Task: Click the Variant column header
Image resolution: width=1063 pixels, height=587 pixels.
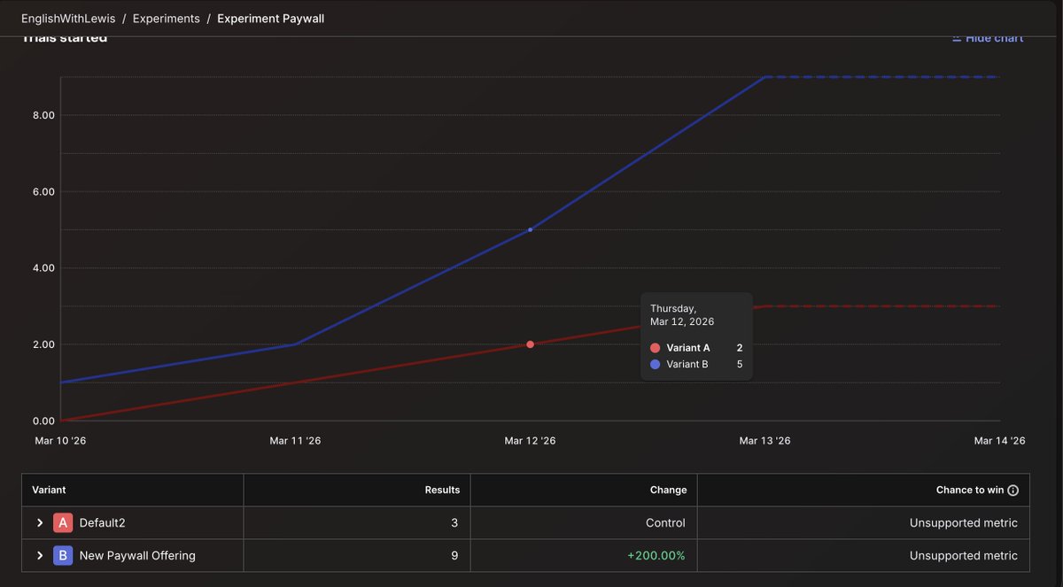Action: click(49, 490)
